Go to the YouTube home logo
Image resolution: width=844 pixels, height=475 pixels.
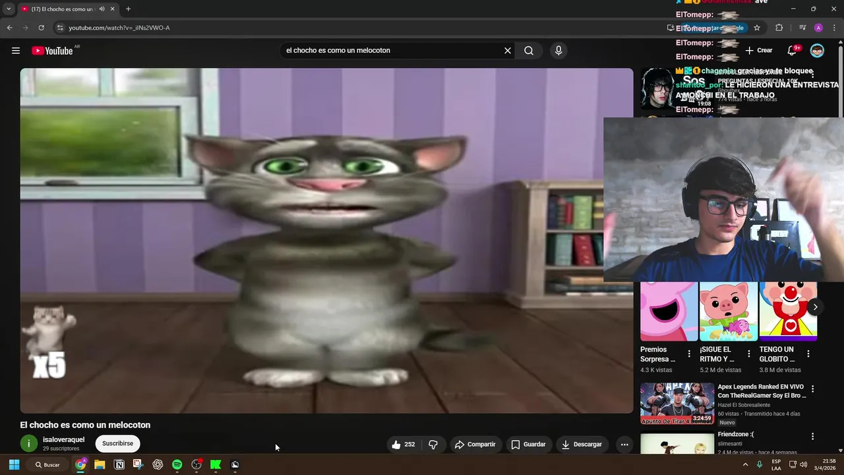(52, 51)
